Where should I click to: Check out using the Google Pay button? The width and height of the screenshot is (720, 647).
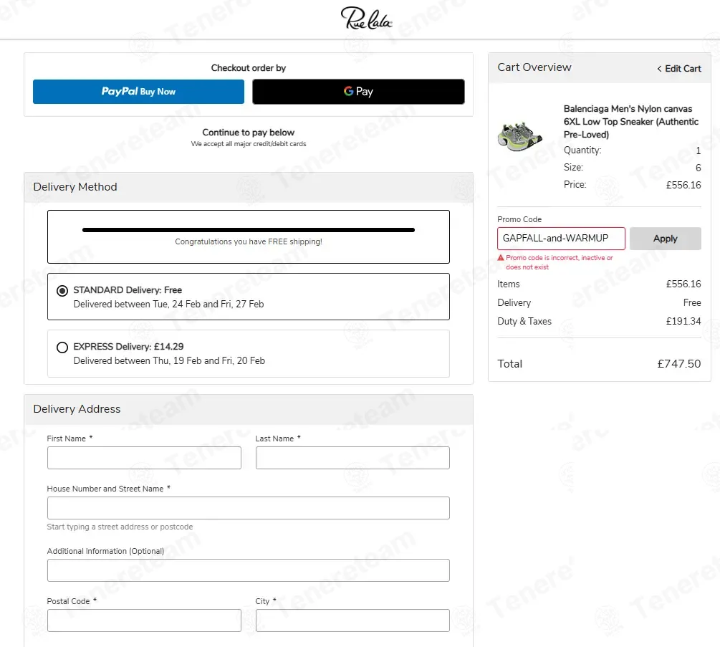358,92
